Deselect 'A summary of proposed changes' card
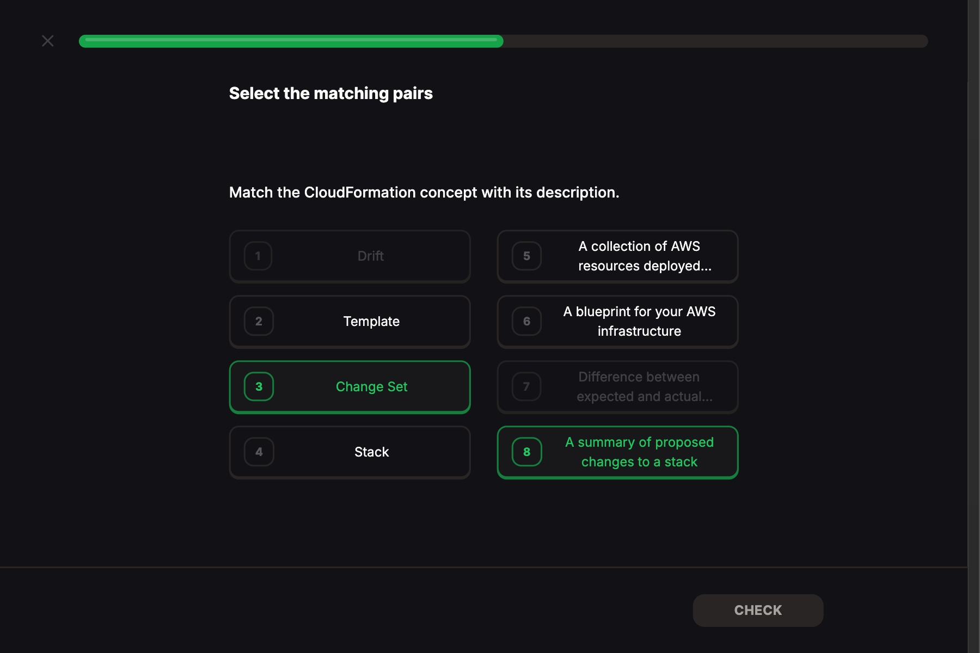 coord(617,452)
